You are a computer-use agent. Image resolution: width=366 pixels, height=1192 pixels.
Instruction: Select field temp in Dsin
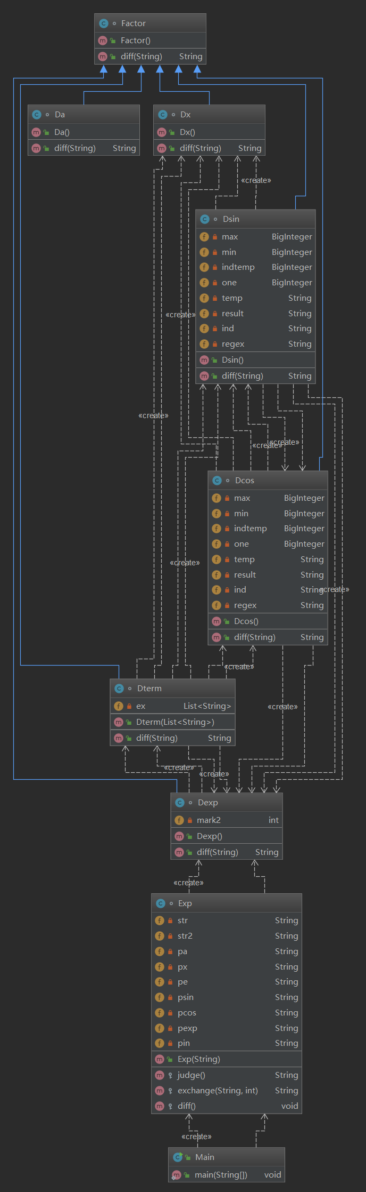click(x=232, y=298)
